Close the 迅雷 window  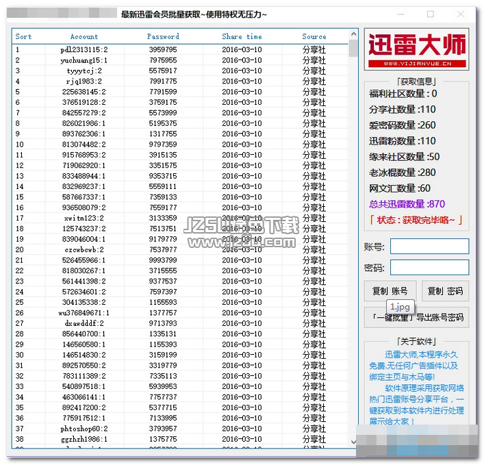click(461, 14)
